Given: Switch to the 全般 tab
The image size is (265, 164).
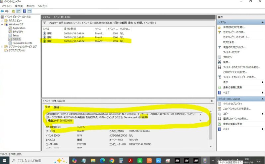Looking at the screenshot, I should (x=48, y=107).
